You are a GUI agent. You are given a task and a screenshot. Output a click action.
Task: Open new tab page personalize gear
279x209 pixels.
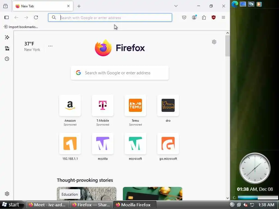tap(214, 42)
